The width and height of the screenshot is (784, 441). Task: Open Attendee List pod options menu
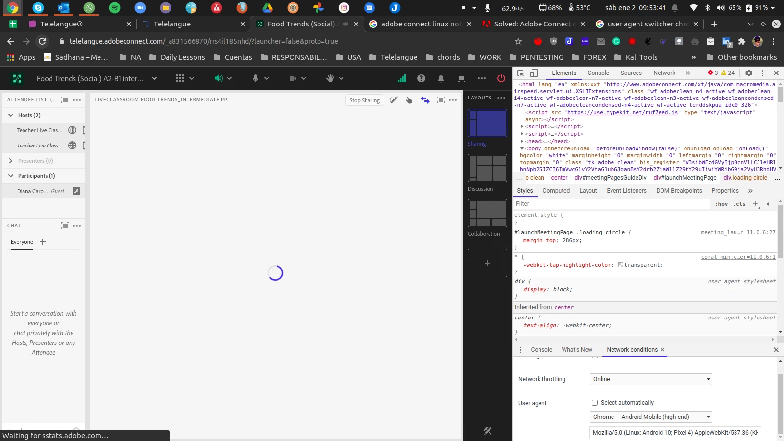pos(77,100)
